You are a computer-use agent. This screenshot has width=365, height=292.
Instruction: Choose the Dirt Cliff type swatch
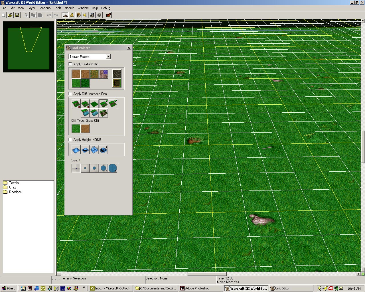pos(85,129)
